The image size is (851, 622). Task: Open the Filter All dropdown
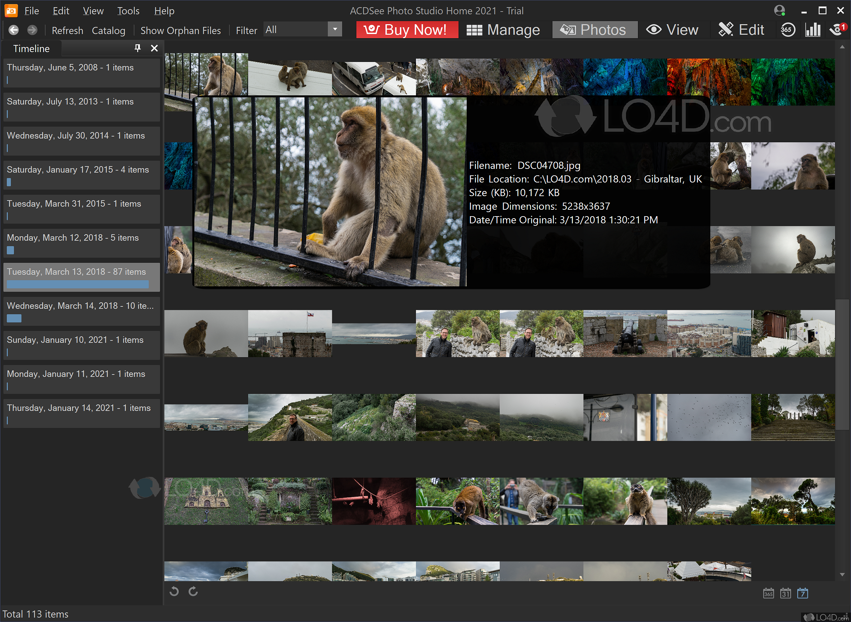[x=334, y=29]
